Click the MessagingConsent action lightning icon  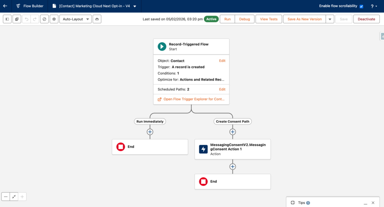(x=203, y=149)
